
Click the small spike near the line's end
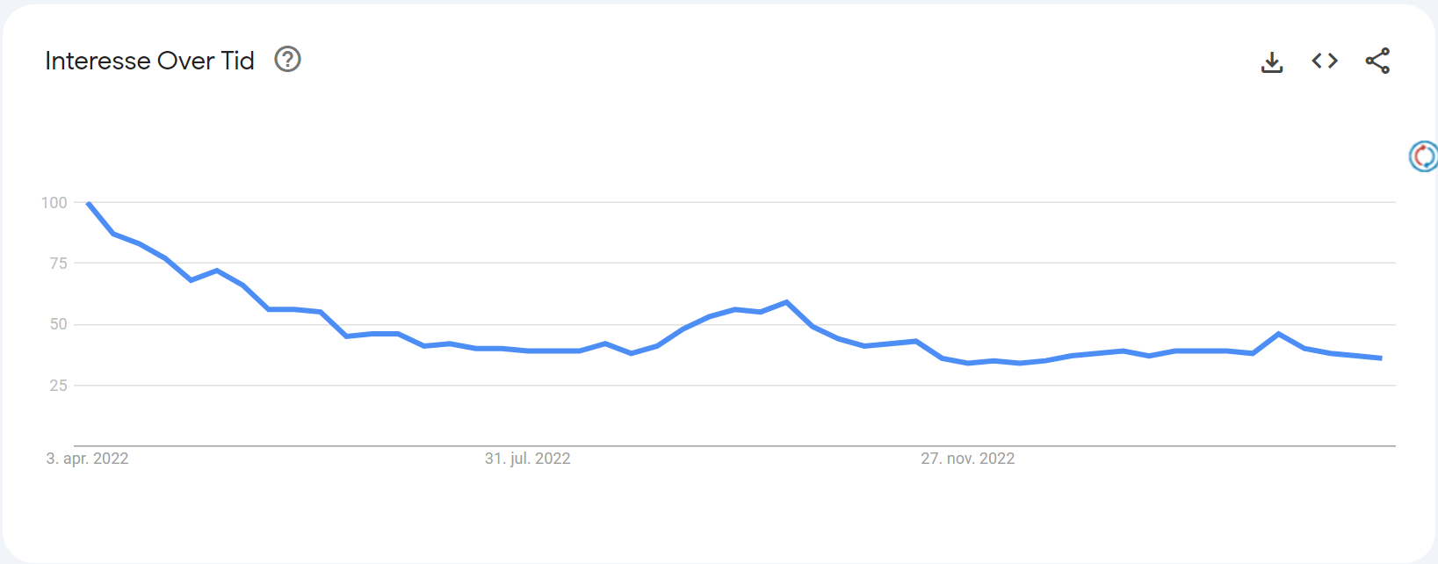pos(1278,334)
